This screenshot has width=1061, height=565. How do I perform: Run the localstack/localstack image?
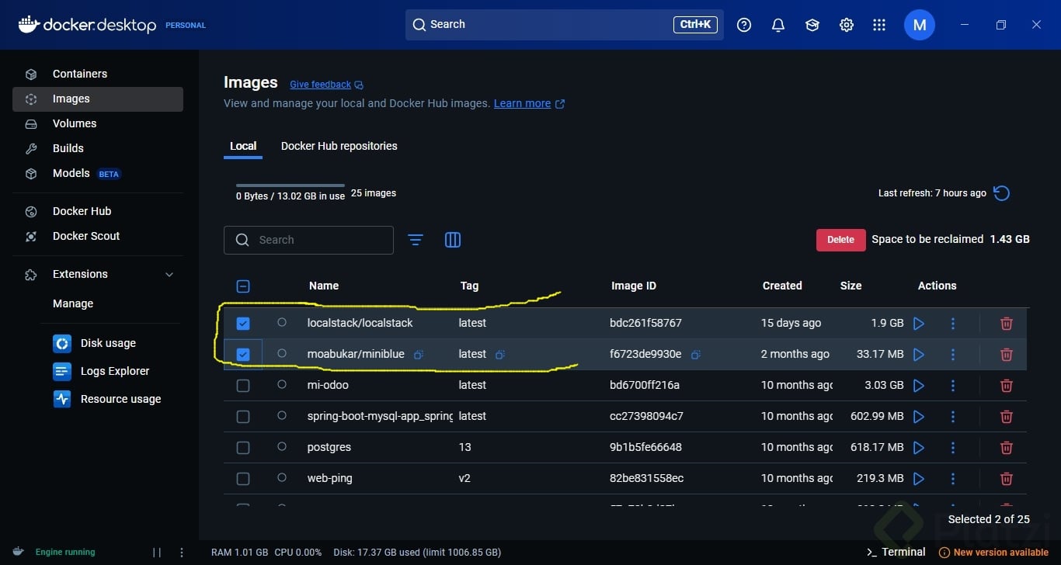[x=919, y=323]
